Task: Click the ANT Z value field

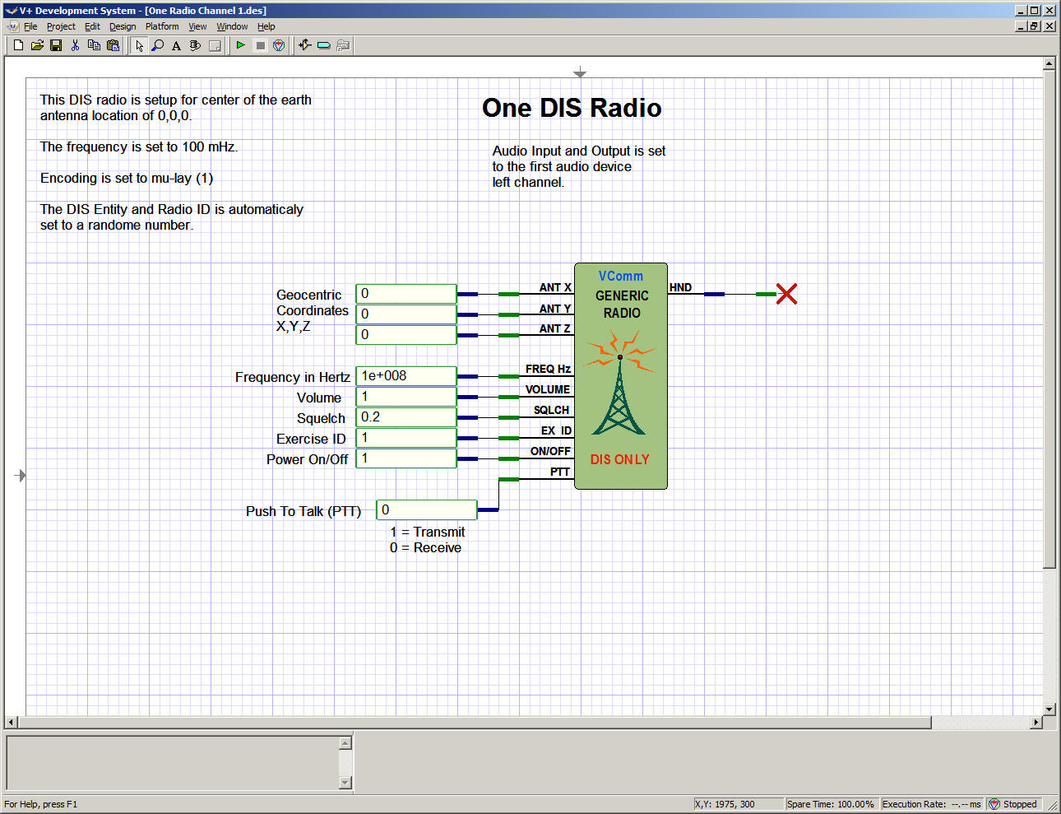Action: (406, 335)
